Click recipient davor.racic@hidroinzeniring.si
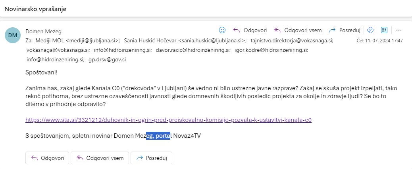The width and height of the screenshot is (412, 169). coord(193,50)
